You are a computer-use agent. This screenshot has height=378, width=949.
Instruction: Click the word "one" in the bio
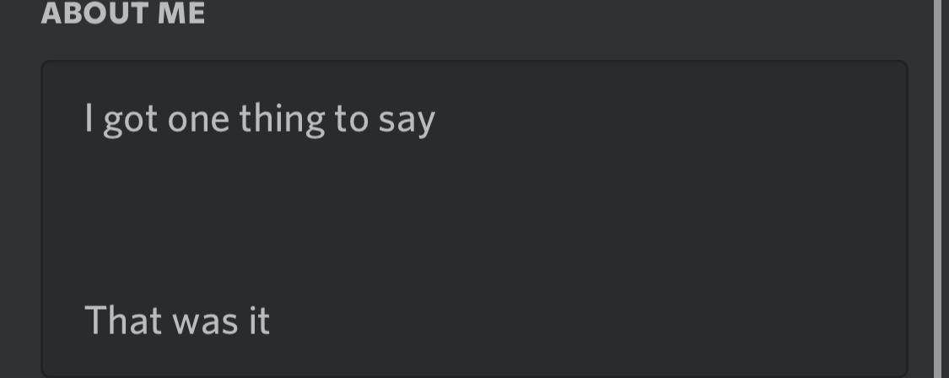click(198, 119)
